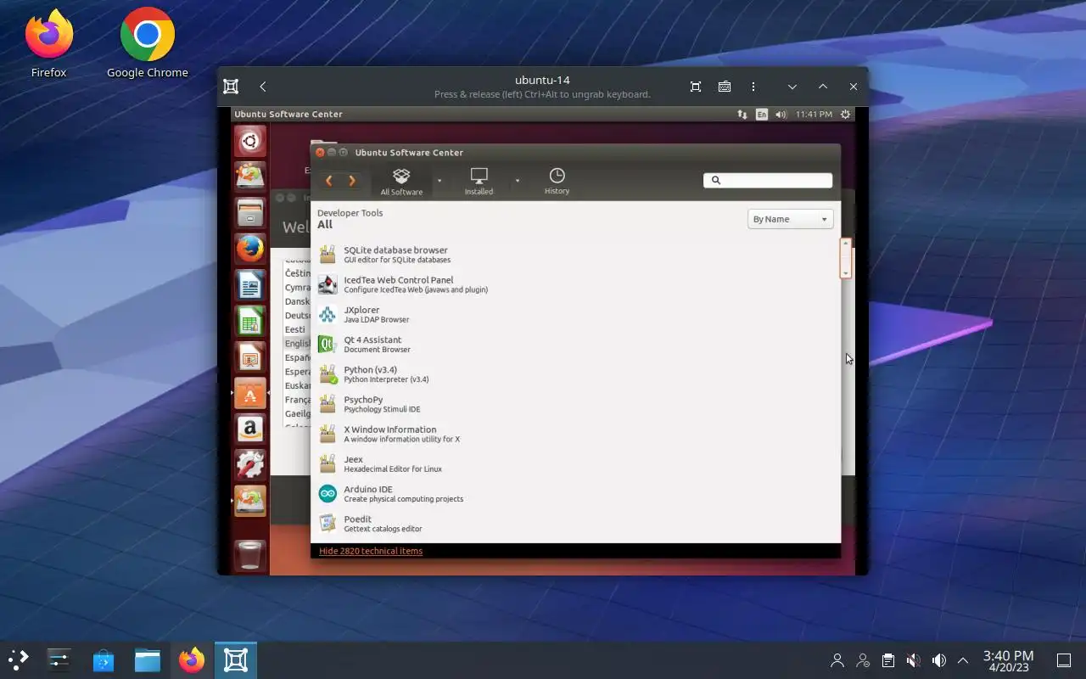Open the Trash in the Ubuntu launcher
The width and height of the screenshot is (1086, 679).
[x=249, y=555]
